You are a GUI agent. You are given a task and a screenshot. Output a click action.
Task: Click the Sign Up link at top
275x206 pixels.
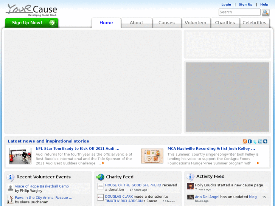pos(245,5)
